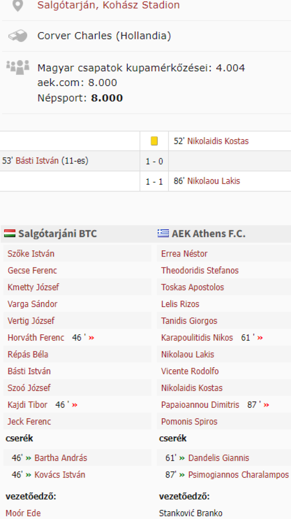
Task: Click the yellow card icon
Action: (x=154, y=141)
